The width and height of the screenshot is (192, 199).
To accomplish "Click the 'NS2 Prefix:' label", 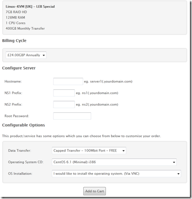I will 13,105.
